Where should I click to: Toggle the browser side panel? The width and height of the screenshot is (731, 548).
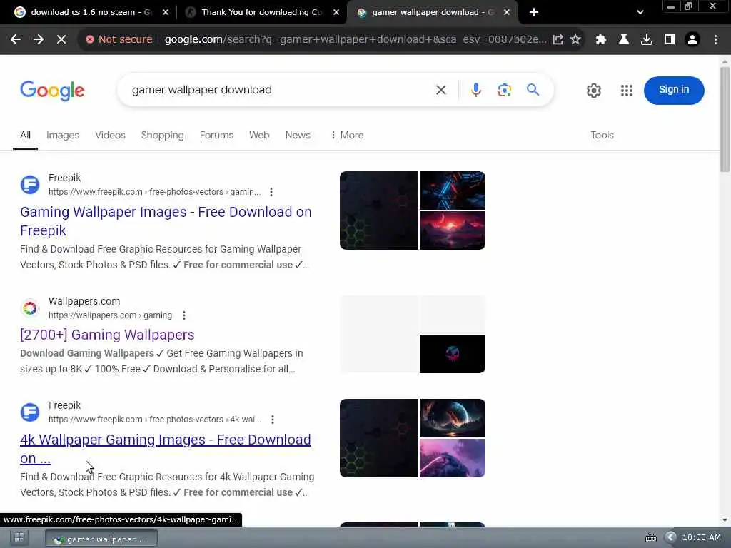coord(670,40)
